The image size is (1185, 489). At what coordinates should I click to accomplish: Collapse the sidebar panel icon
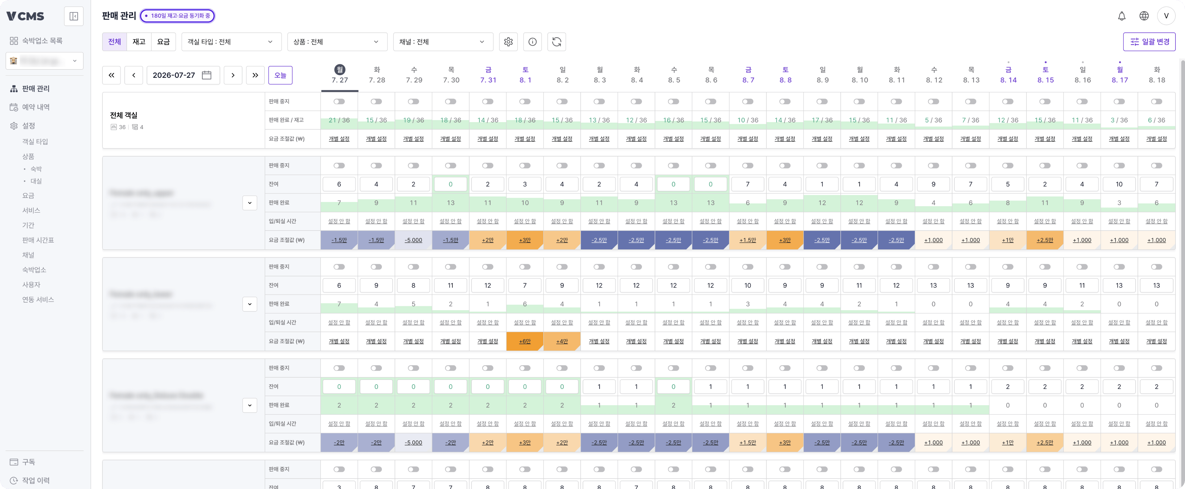73,16
